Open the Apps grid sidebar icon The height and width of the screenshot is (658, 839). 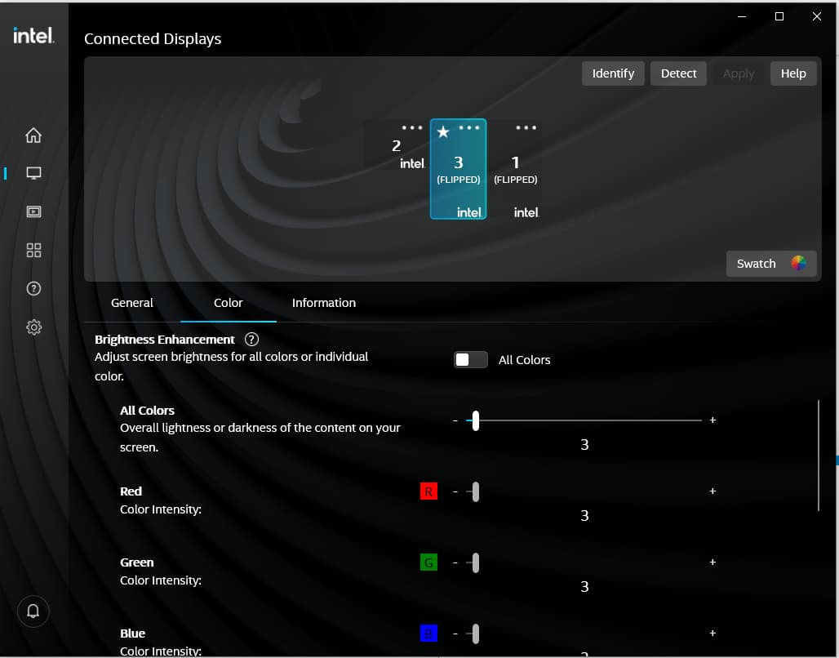33,250
